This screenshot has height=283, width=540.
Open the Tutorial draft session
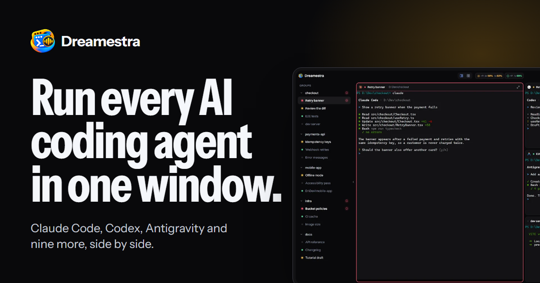[x=324, y=257]
